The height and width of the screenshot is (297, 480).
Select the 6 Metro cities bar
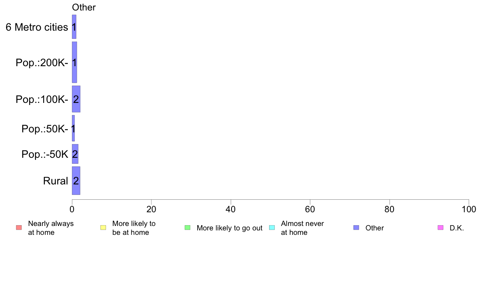click(x=74, y=27)
